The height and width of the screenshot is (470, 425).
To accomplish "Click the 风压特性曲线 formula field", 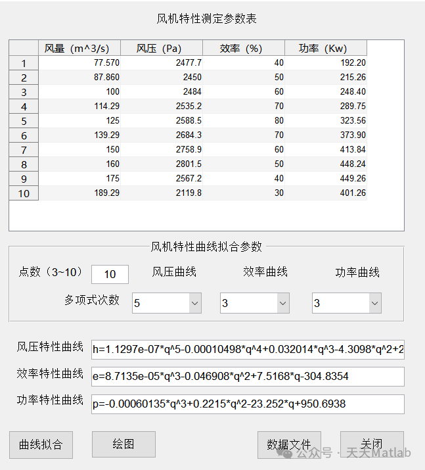I will click(248, 350).
